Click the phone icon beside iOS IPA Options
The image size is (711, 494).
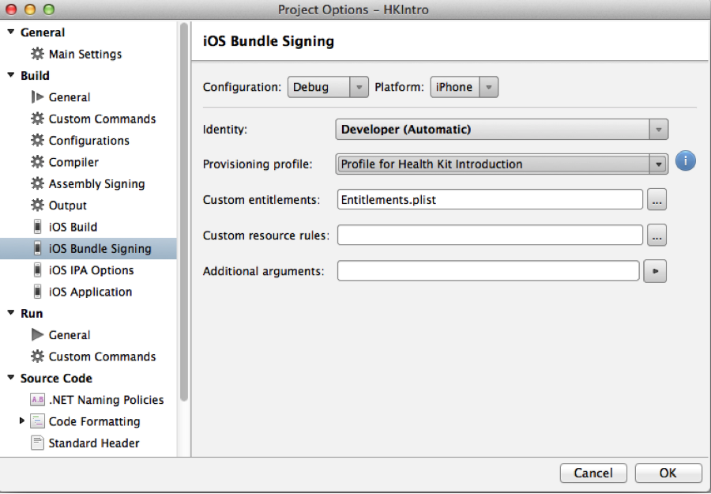(x=38, y=270)
